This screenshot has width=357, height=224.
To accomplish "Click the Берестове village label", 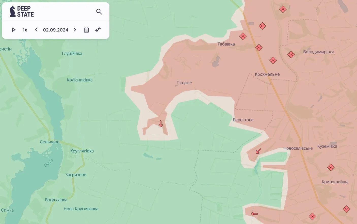I will coord(243,120).
